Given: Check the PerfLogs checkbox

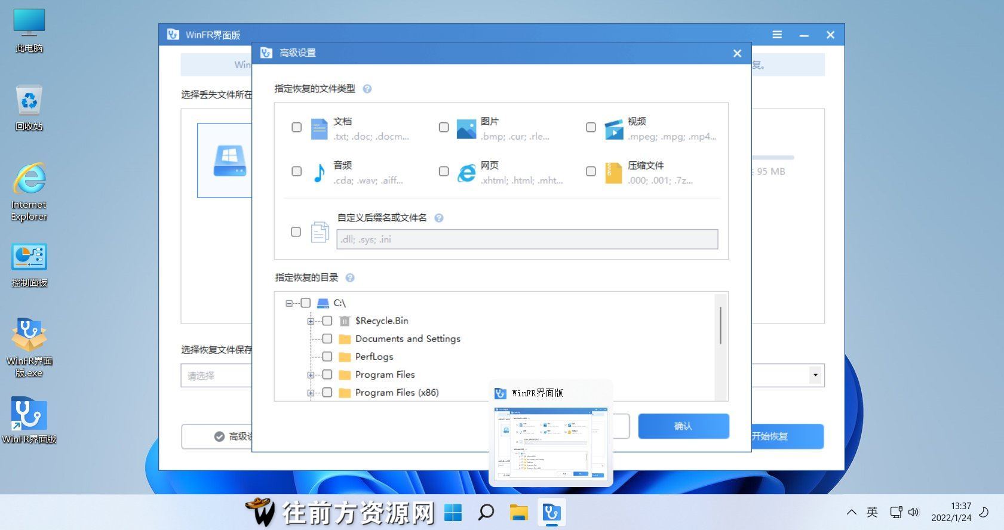Looking at the screenshot, I should (x=327, y=357).
